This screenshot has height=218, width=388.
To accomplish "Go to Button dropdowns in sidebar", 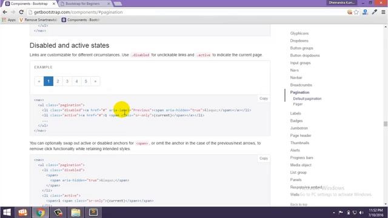I will pyautogui.click(x=305, y=56).
